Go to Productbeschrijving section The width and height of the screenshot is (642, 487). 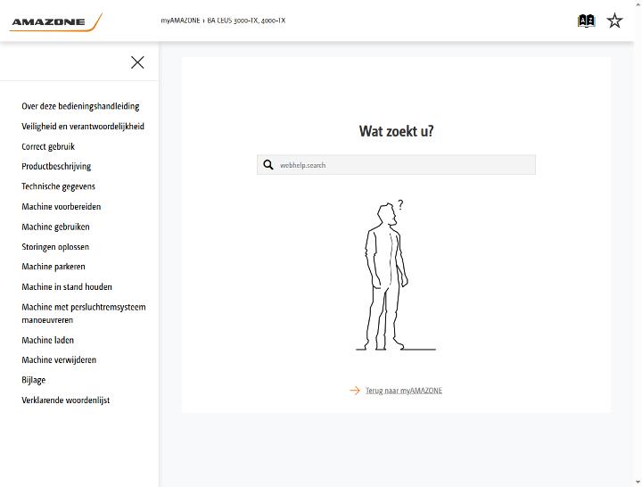coord(56,166)
